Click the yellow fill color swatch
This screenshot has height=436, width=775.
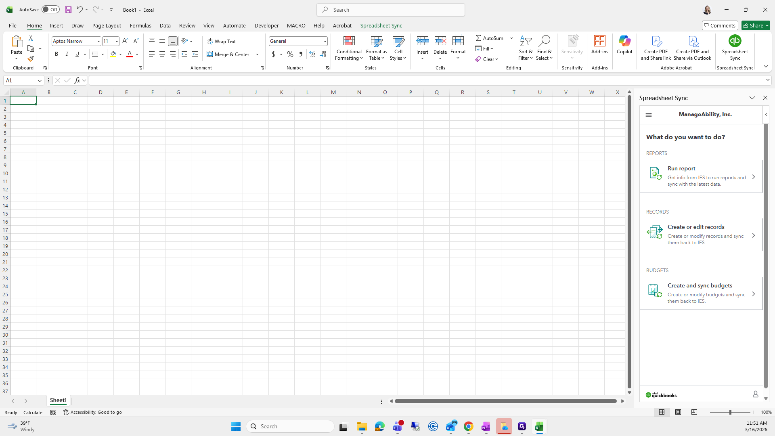(x=113, y=54)
